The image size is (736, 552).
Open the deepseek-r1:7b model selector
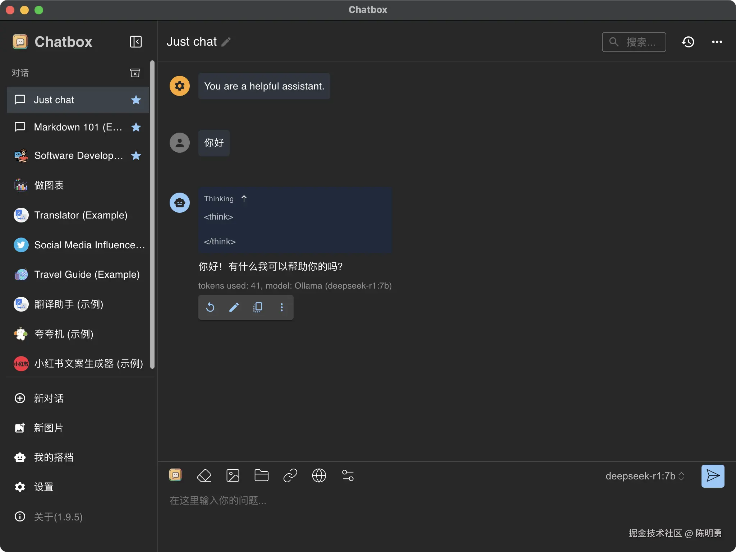pos(645,476)
